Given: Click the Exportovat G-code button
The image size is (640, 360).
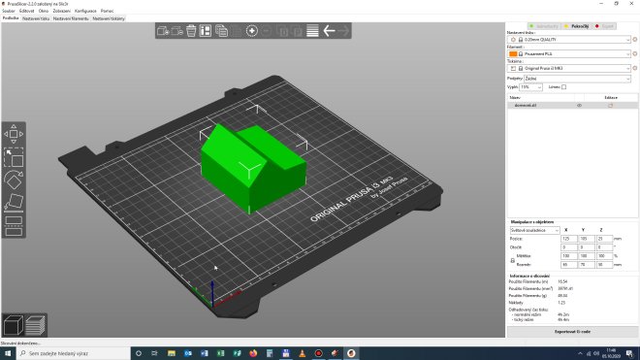Looking at the screenshot, I should pyautogui.click(x=572, y=332).
